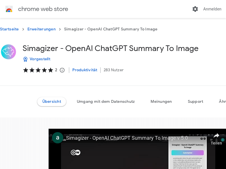The width and height of the screenshot is (226, 169).
Task: Click the '283 Nutzer' user count text
Action: (x=114, y=70)
